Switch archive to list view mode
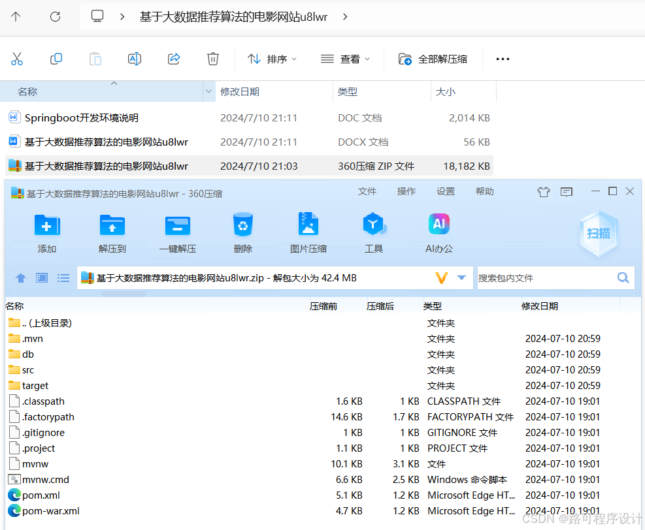This screenshot has width=645, height=530. (x=63, y=278)
